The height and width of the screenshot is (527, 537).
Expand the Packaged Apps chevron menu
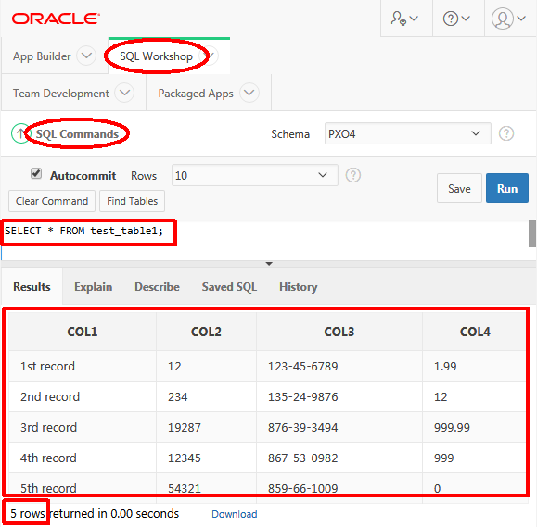(249, 93)
